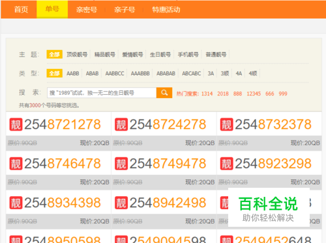Open number 2548934398
The height and width of the screenshot is (243, 326).
tap(63, 203)
